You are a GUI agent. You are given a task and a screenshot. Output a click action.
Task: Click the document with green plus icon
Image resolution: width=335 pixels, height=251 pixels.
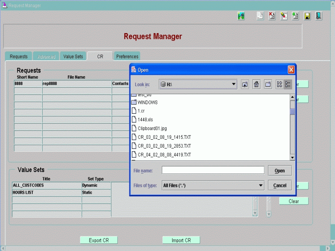pyautogui.click(x=295, y=16)
